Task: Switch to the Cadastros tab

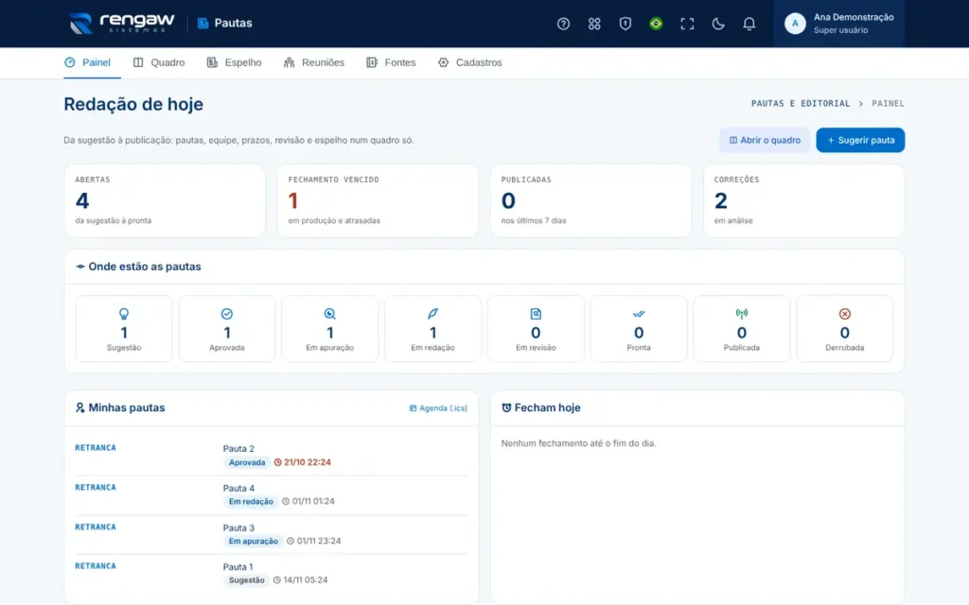Action: coord(469,62)
